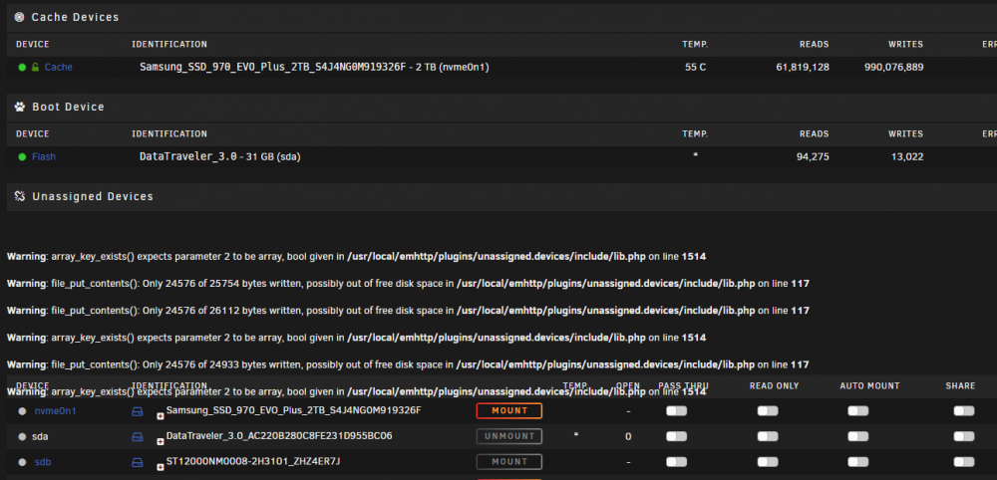Screen dimensions: 997x480
Task: Click the ST12000NM0008-2H3101_ZHZ4ER7J device name
Action: pyautogui.click(x=253, y=461)
